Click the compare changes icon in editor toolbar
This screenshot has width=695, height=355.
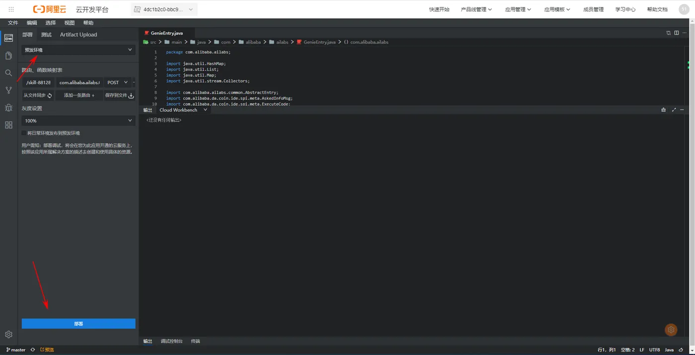pyautogui.click(x=668, y=33)
